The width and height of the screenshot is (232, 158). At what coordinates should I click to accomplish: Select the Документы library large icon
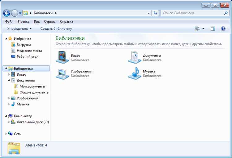[135, 57]
